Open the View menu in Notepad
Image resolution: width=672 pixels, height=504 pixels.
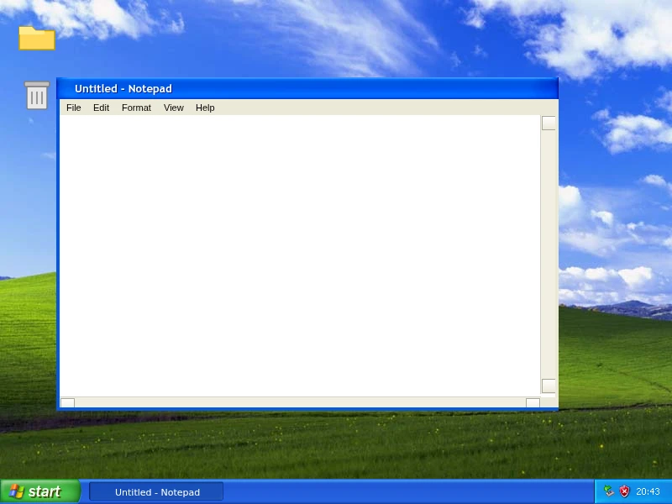pos(174,108)
